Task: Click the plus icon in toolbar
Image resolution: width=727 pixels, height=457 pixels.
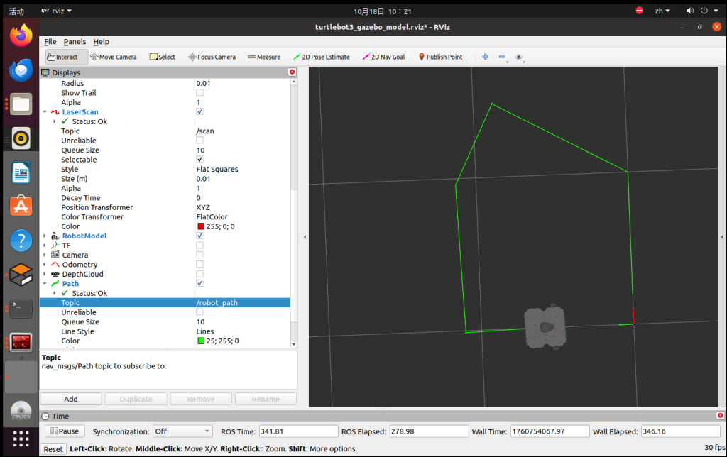Action: coord(486,57)
